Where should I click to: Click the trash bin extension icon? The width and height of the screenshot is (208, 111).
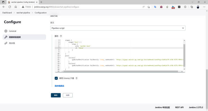tap(167, 7)
